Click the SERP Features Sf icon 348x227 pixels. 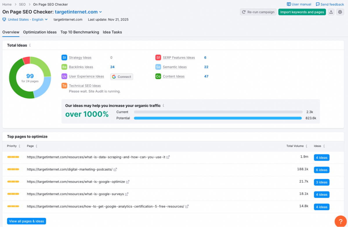[158, 58]
